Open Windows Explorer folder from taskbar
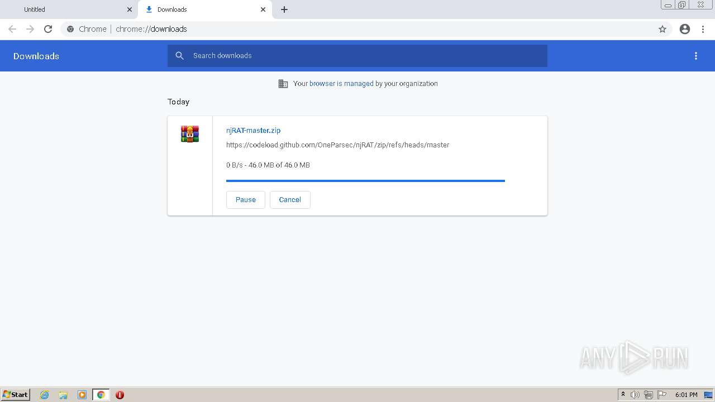Screen dimensions: 715x402 click(63, 395)
